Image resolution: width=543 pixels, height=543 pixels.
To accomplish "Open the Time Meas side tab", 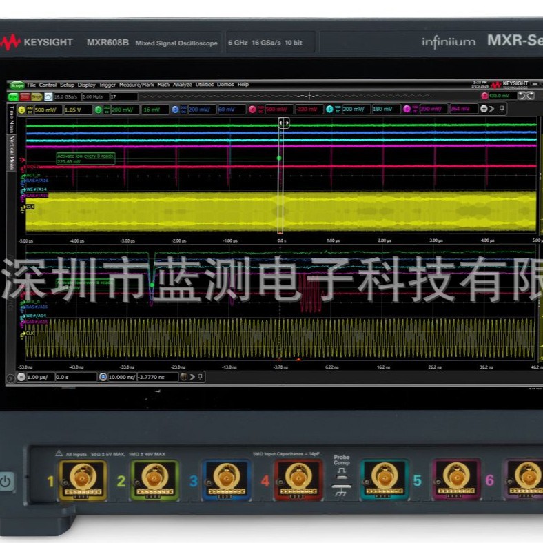I will [12, 119].
